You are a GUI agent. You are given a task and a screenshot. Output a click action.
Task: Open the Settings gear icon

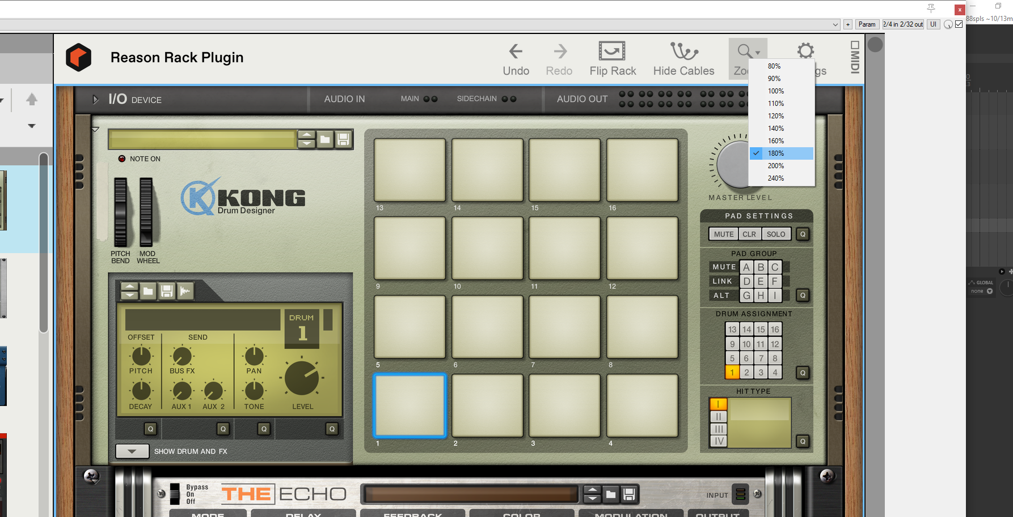(805, 51)
